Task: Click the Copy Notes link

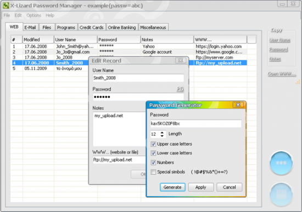Action: click(x=275, y=59)
